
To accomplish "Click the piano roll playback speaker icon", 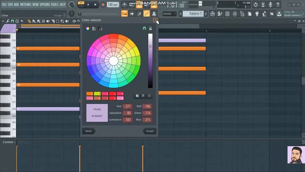I will point(67,21).
